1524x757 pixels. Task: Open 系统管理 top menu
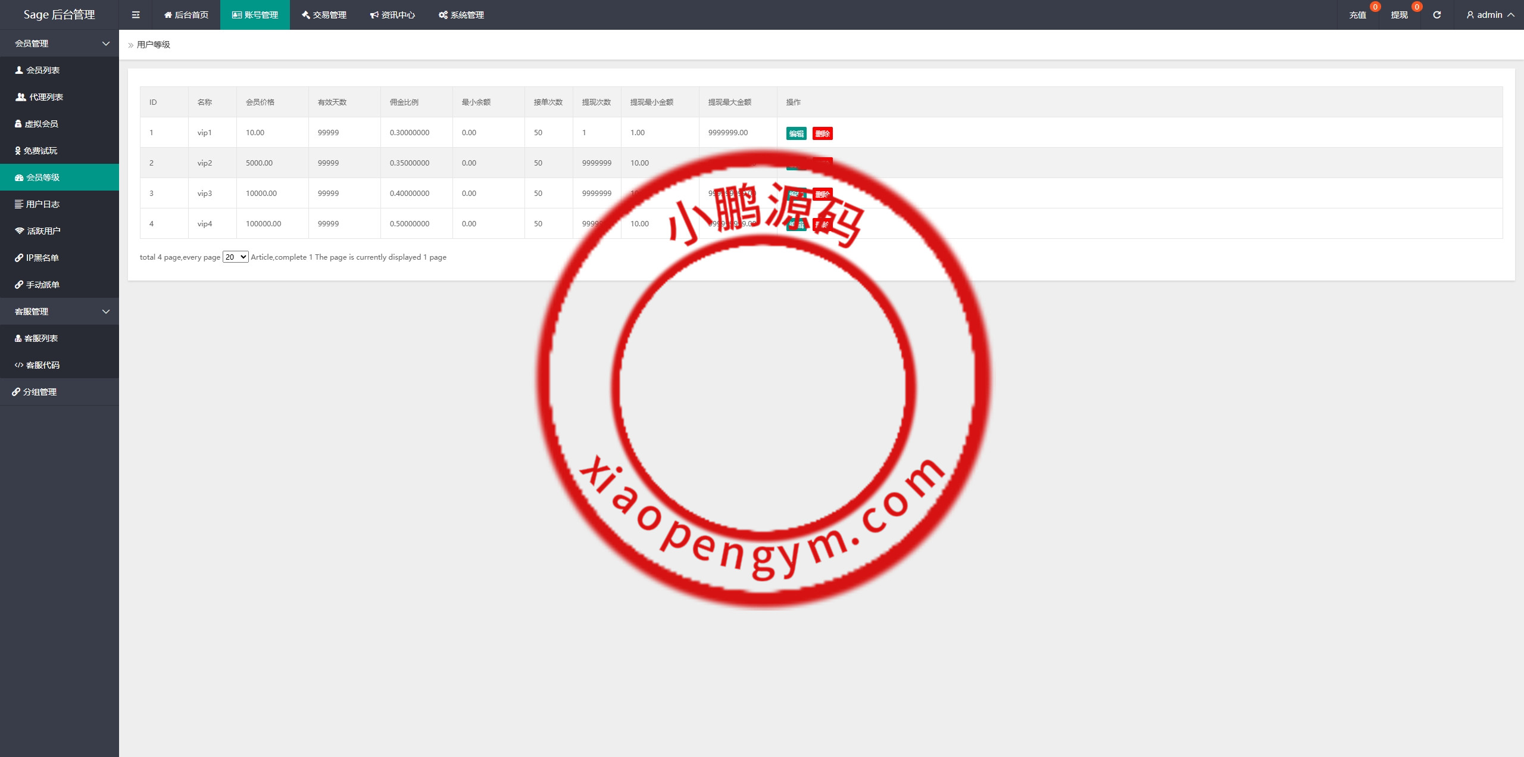461,15
